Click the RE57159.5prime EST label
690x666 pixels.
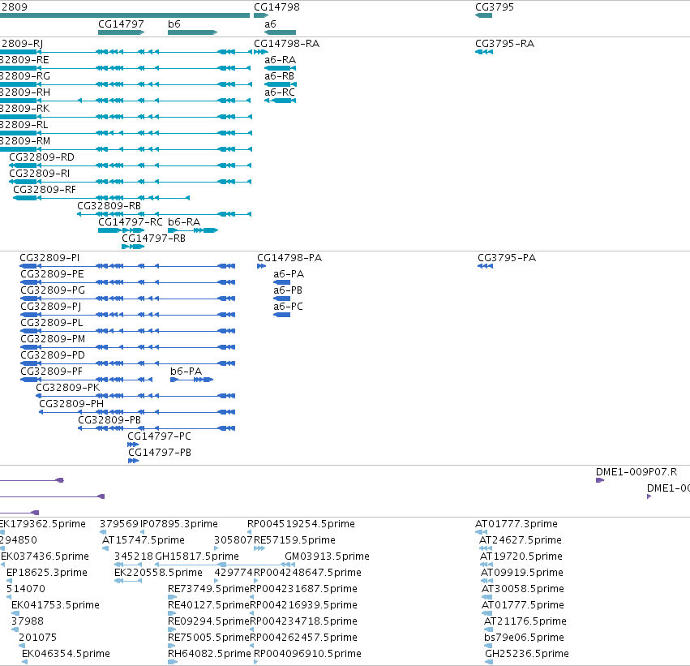coord(294,540)
